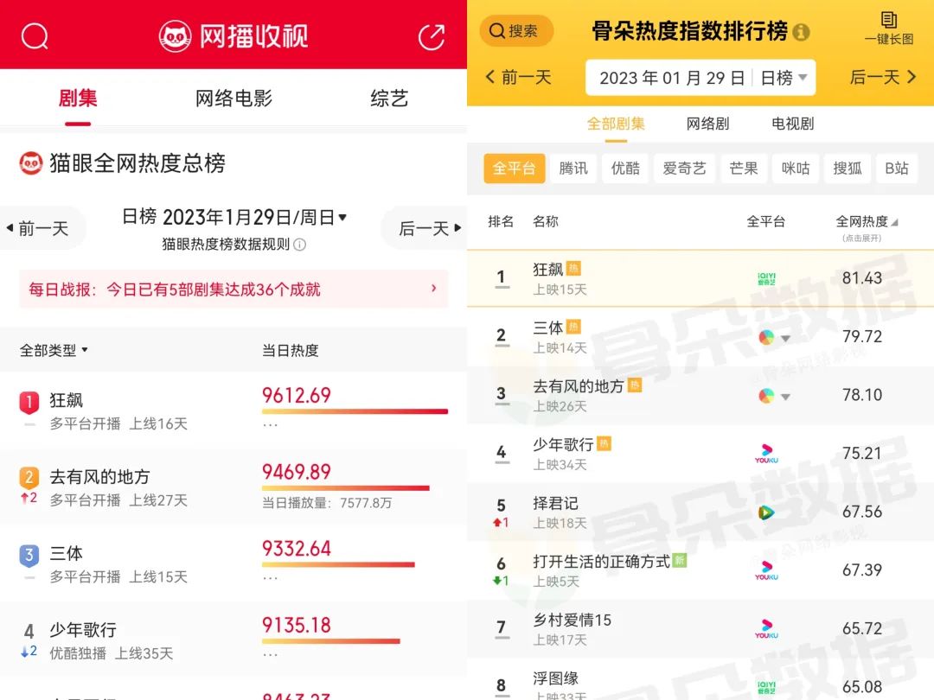Screen dimensions: 934x700
Task: Sort by the 全网热度 column header
Action: pyautogui.click(x=867, y=222)
